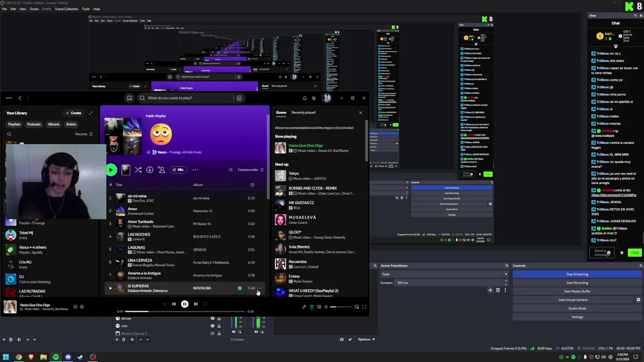Open the OBS Scene Collection menu
Screen dimensions: 644x362
pos(66,9)
